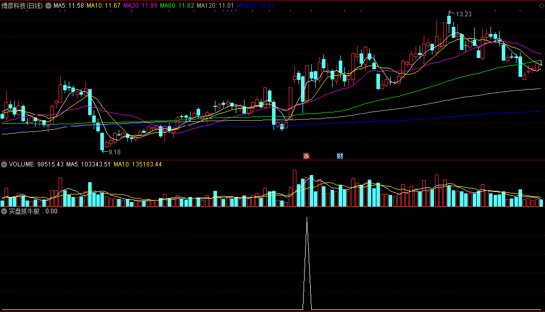Click the blue 财 marker icon
This screenshot has height=312, width=545.
pyautogui.click(x=340, y=156)
